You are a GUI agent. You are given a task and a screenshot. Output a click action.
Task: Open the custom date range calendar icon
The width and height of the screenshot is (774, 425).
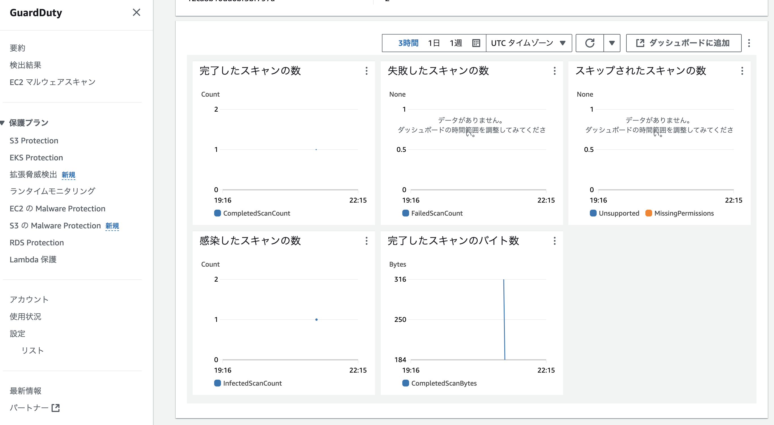click(x=476, y=43)
